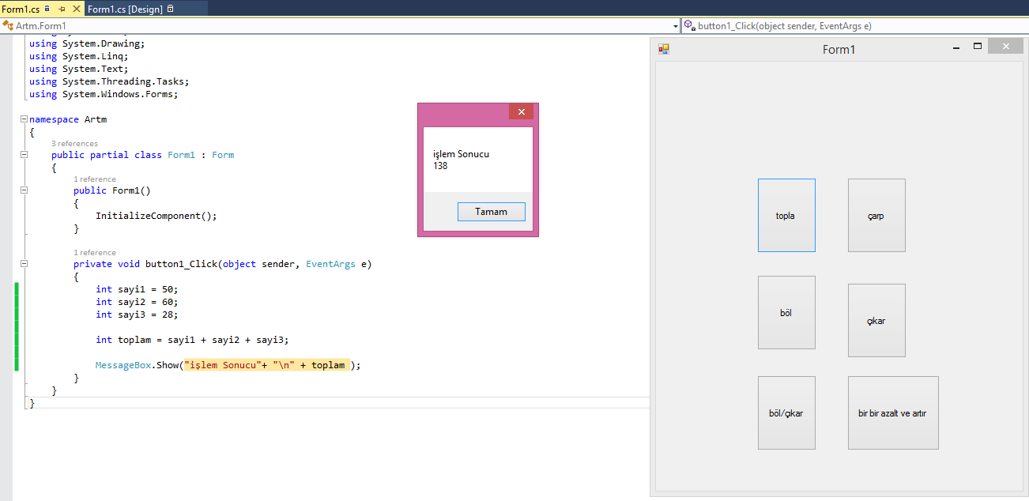Collapse the Form1 class body
Image resolution: width=1029 pixels, height=501 pixels.
click(24, 154)
